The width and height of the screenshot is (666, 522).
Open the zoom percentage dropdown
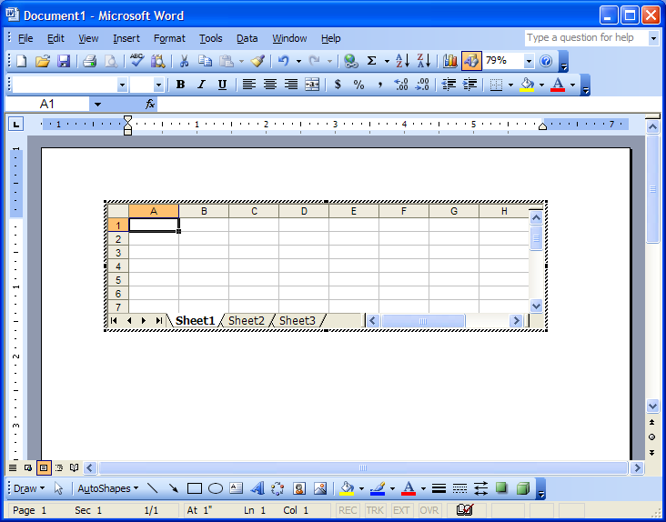pos(529,61)
